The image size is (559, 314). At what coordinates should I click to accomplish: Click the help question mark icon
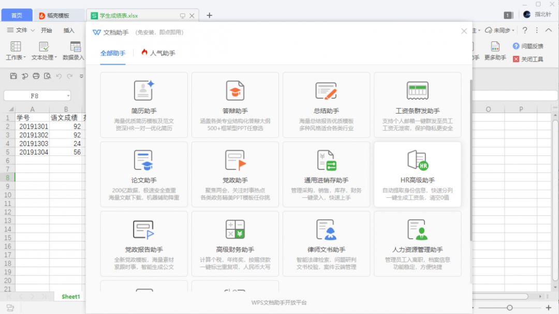pyautogui.click(x=524, y=30)
